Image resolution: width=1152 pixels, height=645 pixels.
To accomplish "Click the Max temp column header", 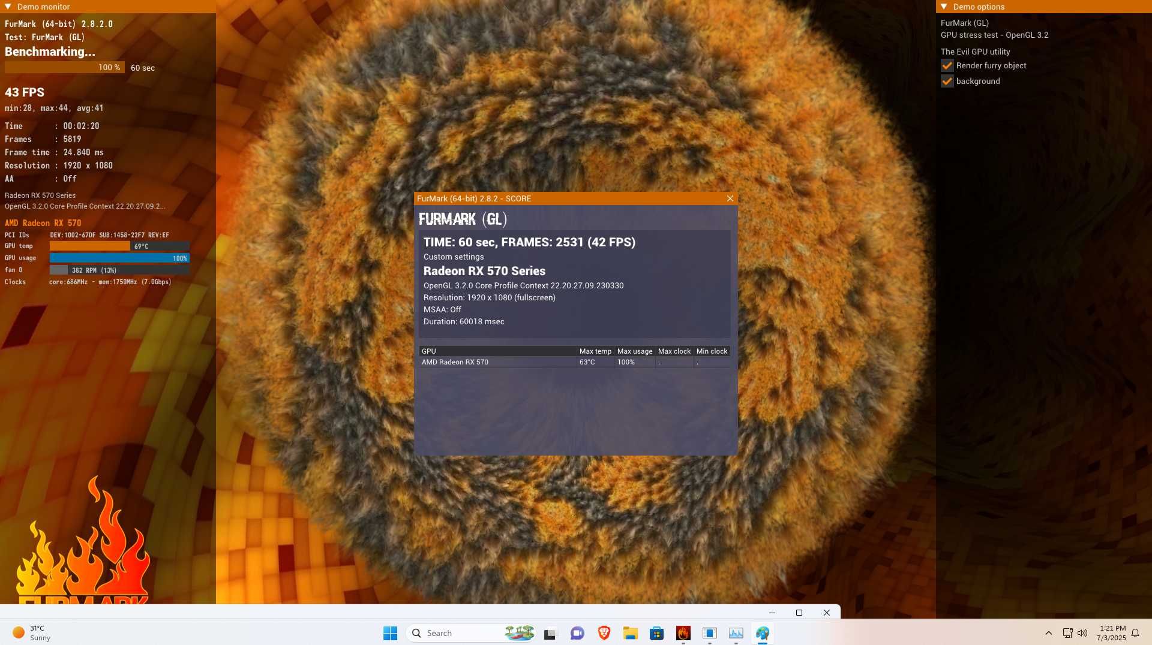I will click(596, 351).
